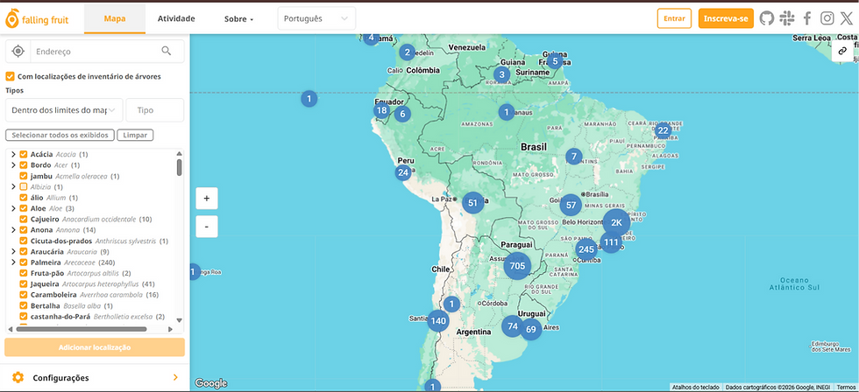Image resolution: width=859 pixels, height=392 pixels.
Task: Uncheck the Jaqueira checkbox
Action: point(23,283)
